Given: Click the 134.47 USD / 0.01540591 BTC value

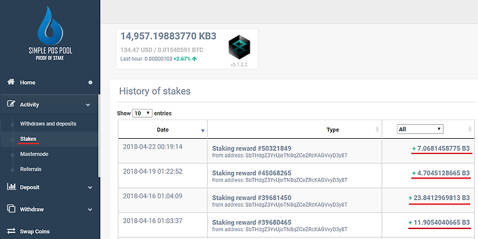Looking at the screenshot, I should (x=162, y=50).
